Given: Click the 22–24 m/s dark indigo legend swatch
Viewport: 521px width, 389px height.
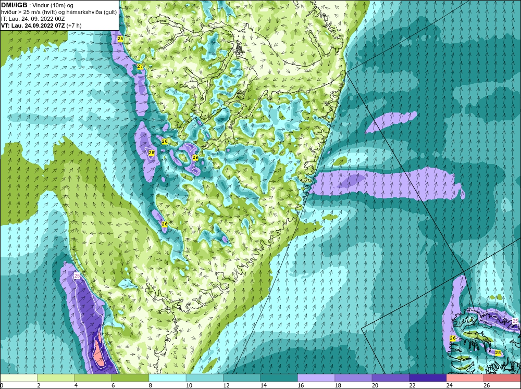Looking at the screenshot, I should [428, 378].
